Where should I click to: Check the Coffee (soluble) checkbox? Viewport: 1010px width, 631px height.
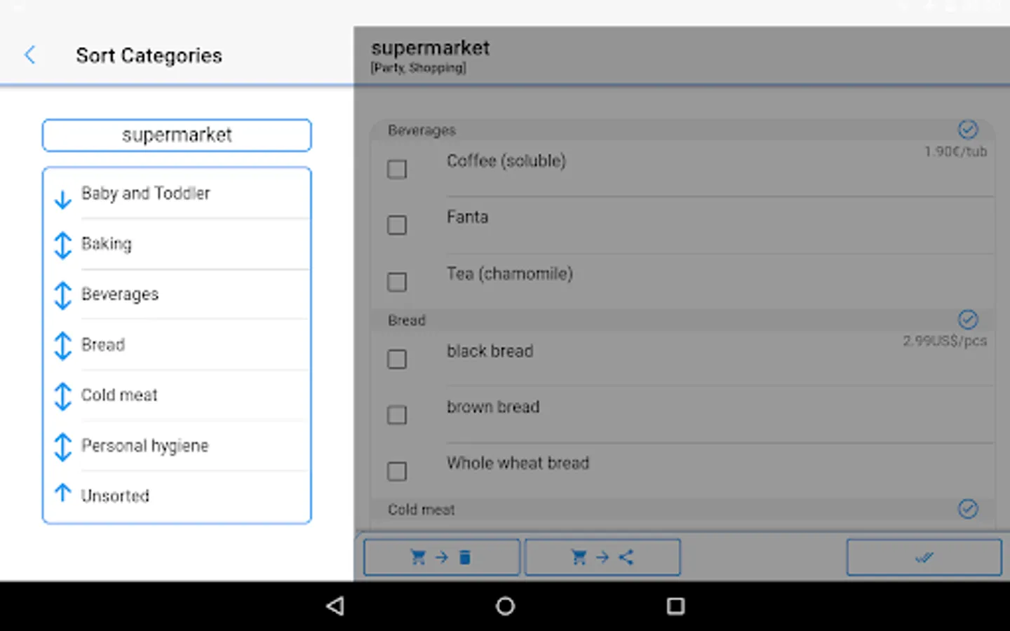pos(397,169)
